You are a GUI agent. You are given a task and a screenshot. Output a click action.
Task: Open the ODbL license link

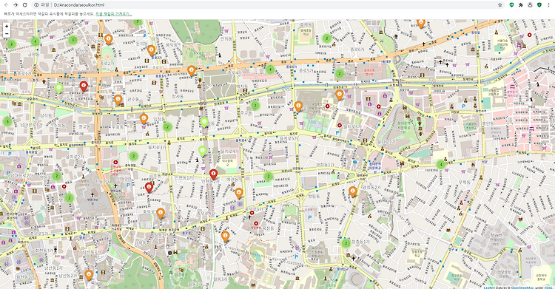[x=549, y=288]
